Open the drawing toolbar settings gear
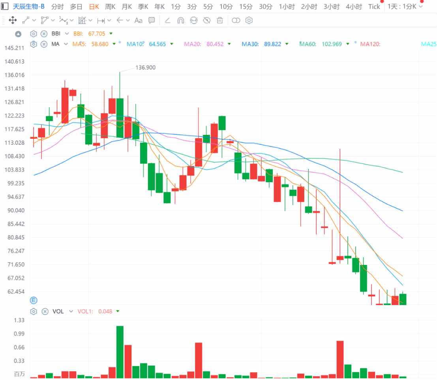Viewport: 437px width, 380px height. point(249,20)
